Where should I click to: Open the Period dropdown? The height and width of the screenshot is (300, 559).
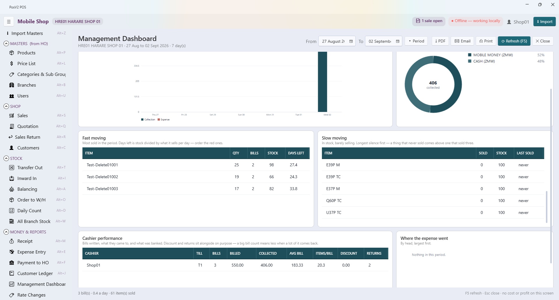[x=416, y=41]
